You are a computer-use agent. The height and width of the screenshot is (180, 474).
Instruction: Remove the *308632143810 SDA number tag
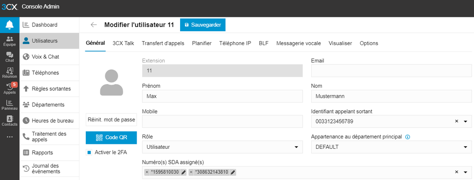pyautogui.click(x=191, y=172)
